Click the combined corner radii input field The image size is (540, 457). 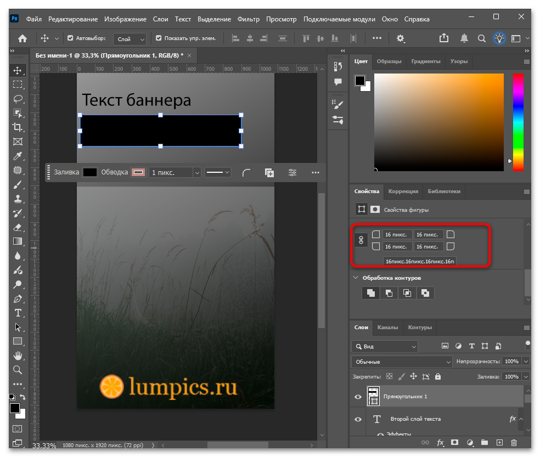point(420,261)
